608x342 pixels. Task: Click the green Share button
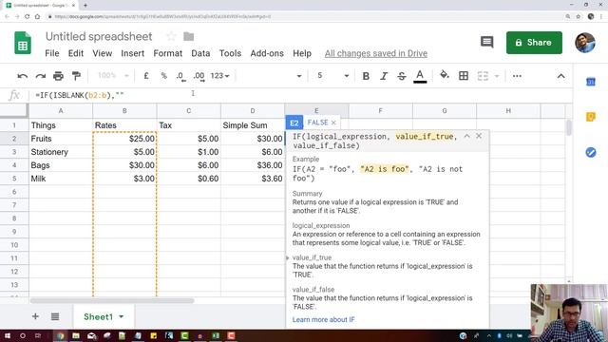click(534, 43)
